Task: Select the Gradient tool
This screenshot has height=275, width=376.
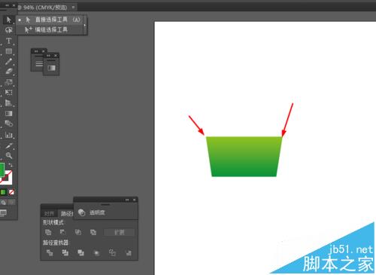Action: click(9, 114)
